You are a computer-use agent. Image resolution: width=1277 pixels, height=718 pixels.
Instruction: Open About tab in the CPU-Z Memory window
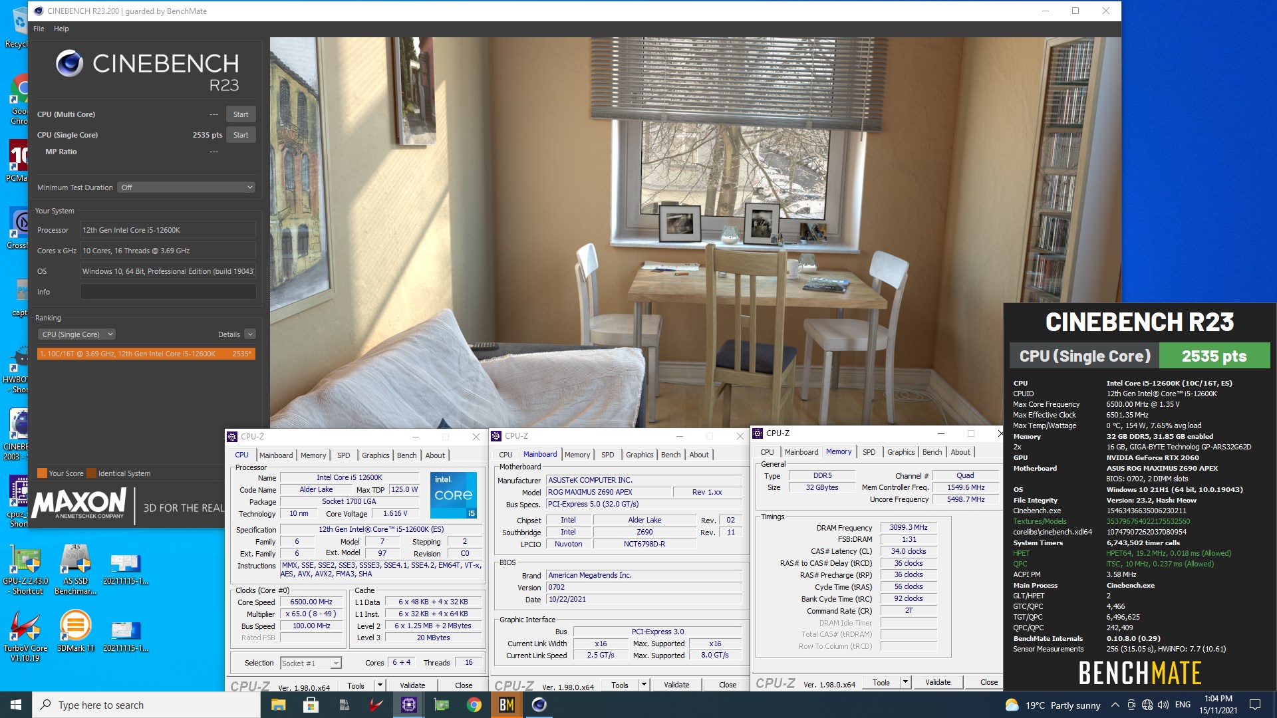click(x=960, y=452)
